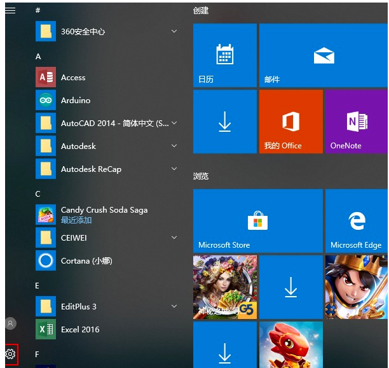Open the 神秘之城 G5 game tile

click(x=225, y=287)
